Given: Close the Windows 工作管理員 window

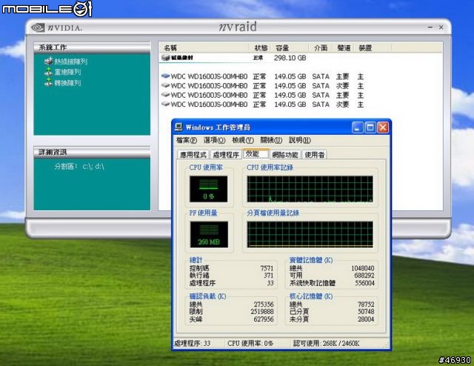Looking at the screenshot, I should (383, 127).
